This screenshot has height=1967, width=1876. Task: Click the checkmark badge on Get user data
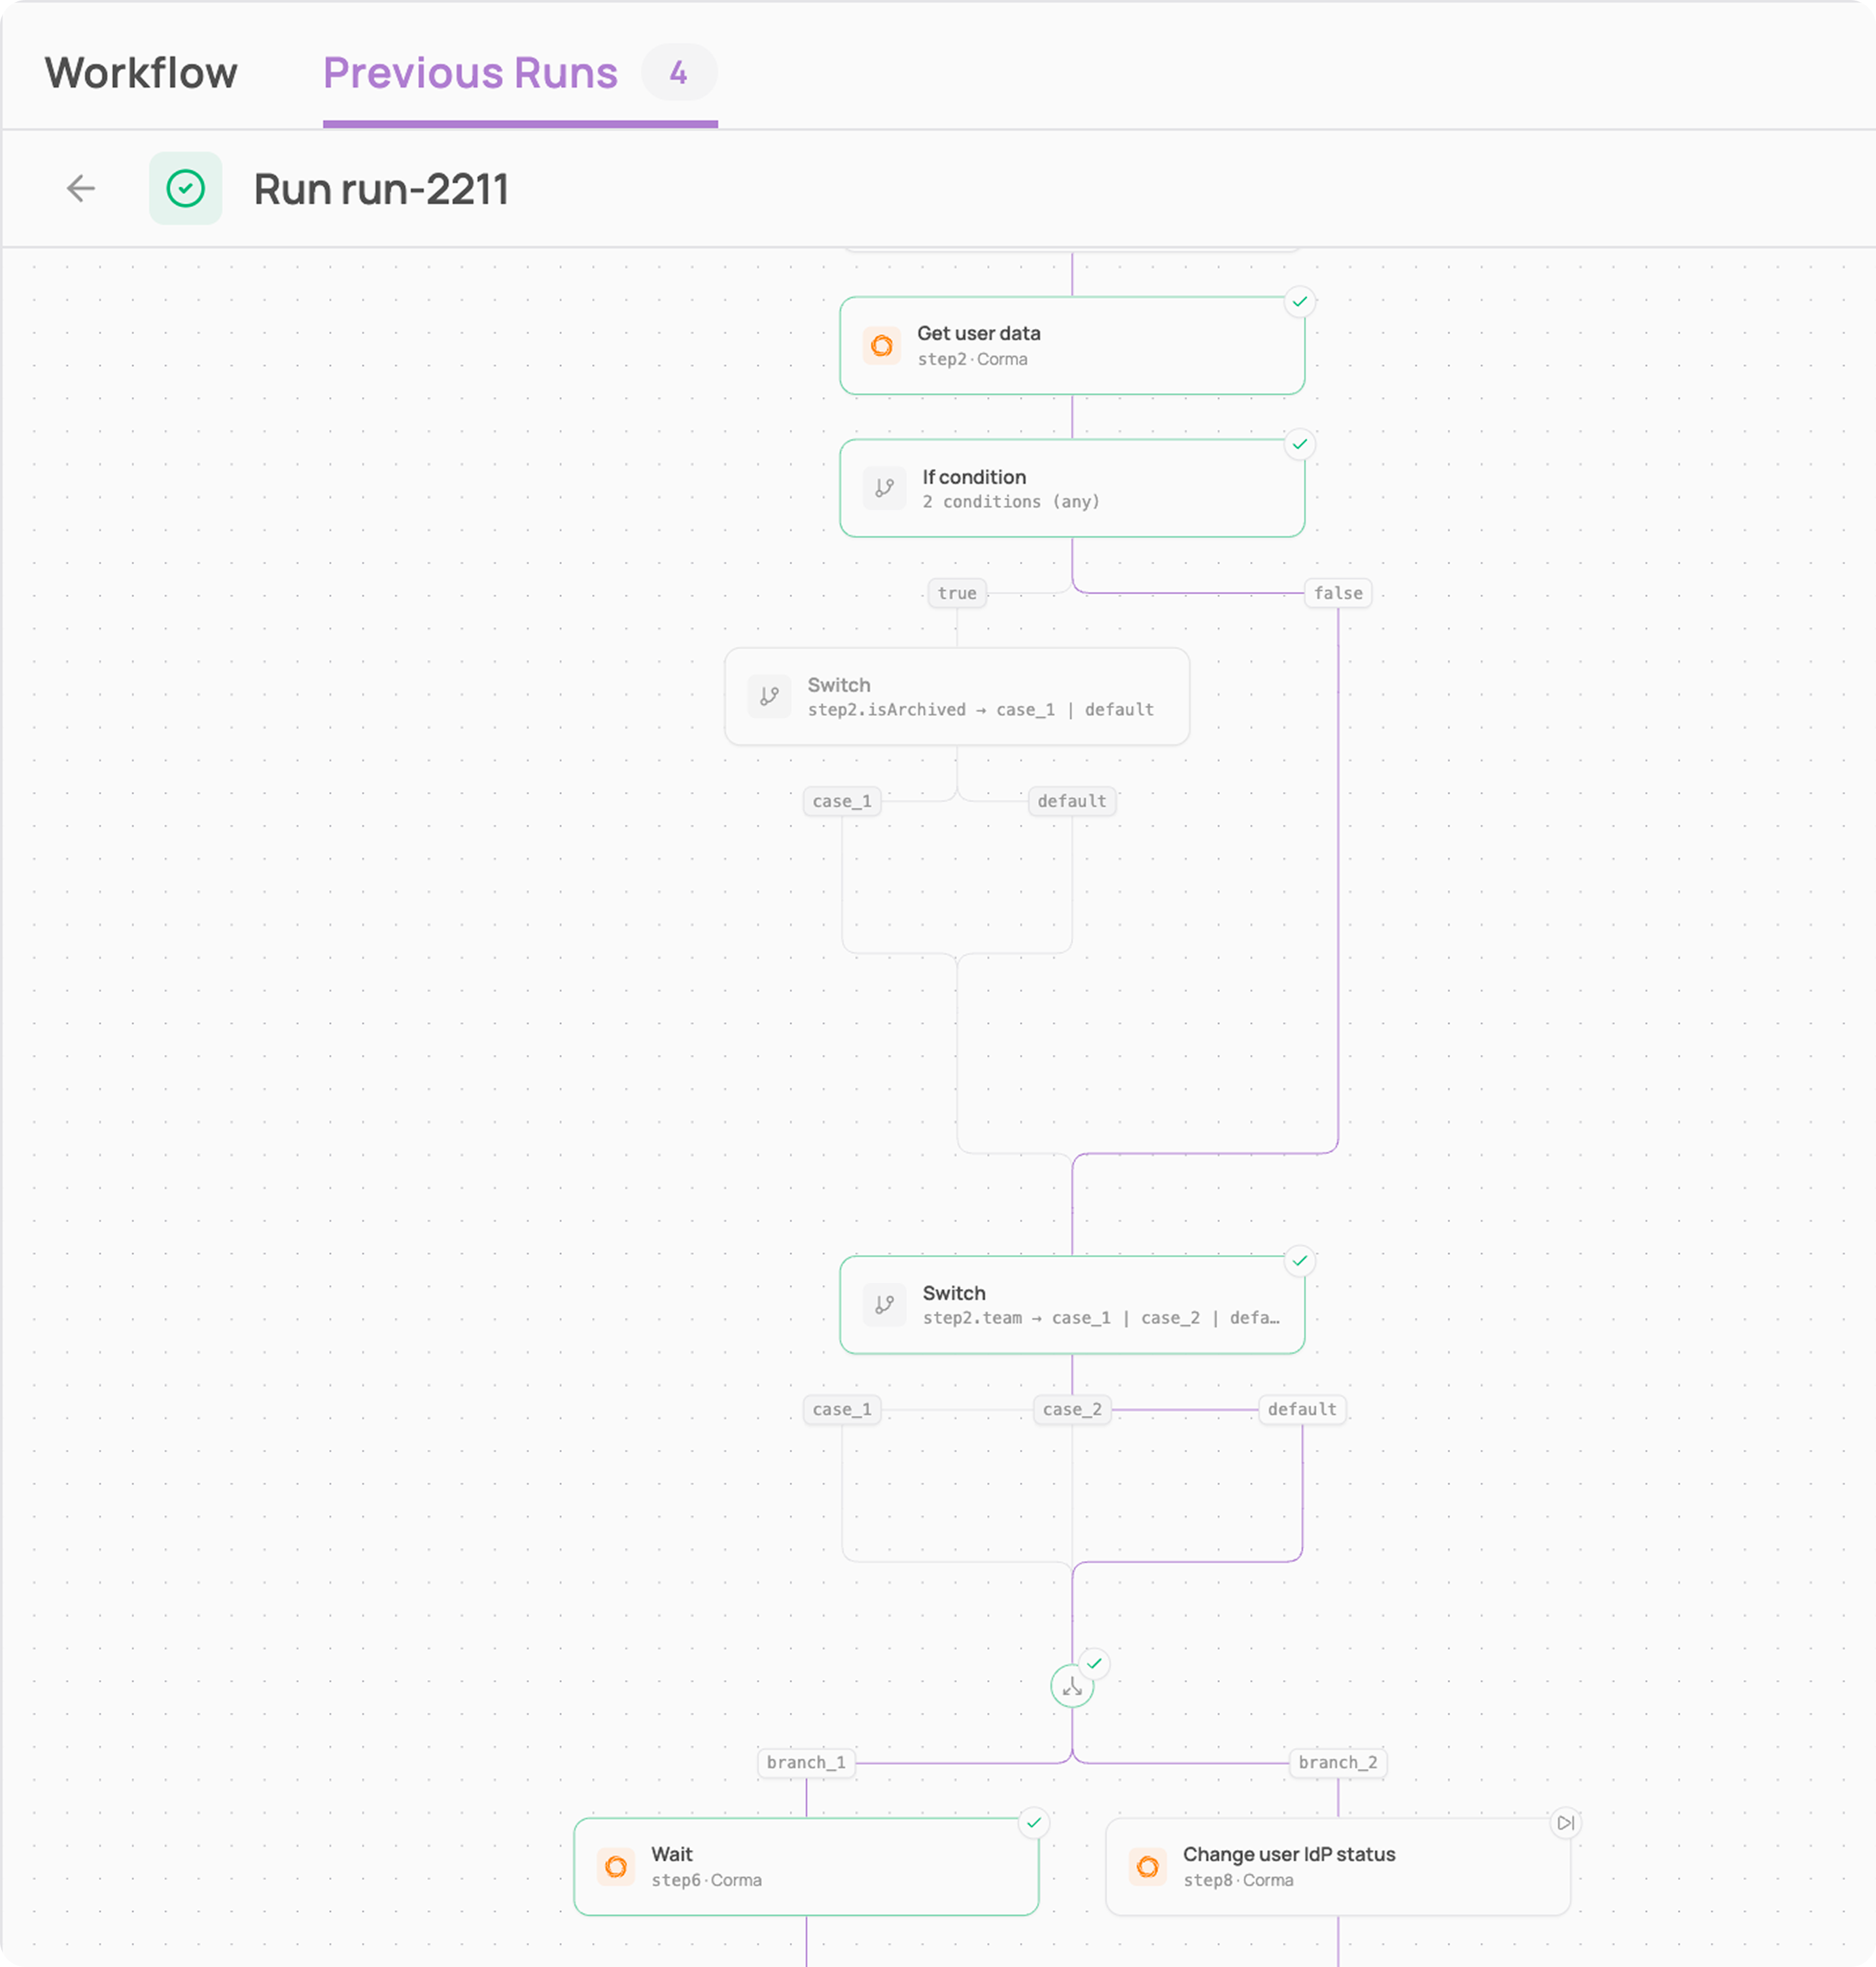(x=1300, y=301)
